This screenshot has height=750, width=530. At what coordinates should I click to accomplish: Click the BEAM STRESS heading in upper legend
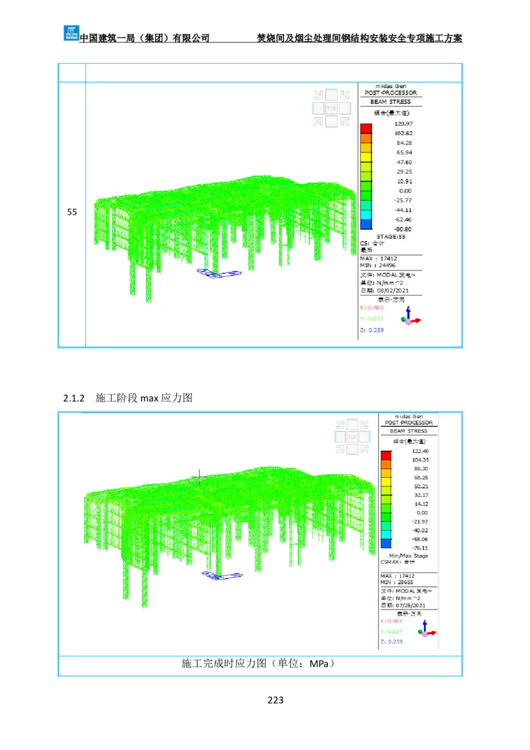(x=390, y=102)
